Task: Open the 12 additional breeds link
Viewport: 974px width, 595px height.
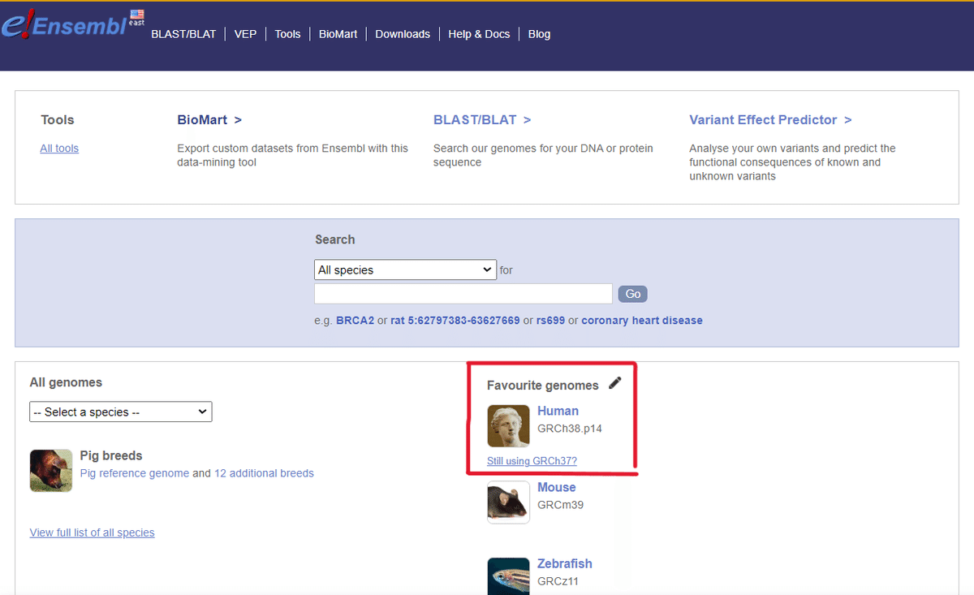Action: pos(264,473)
